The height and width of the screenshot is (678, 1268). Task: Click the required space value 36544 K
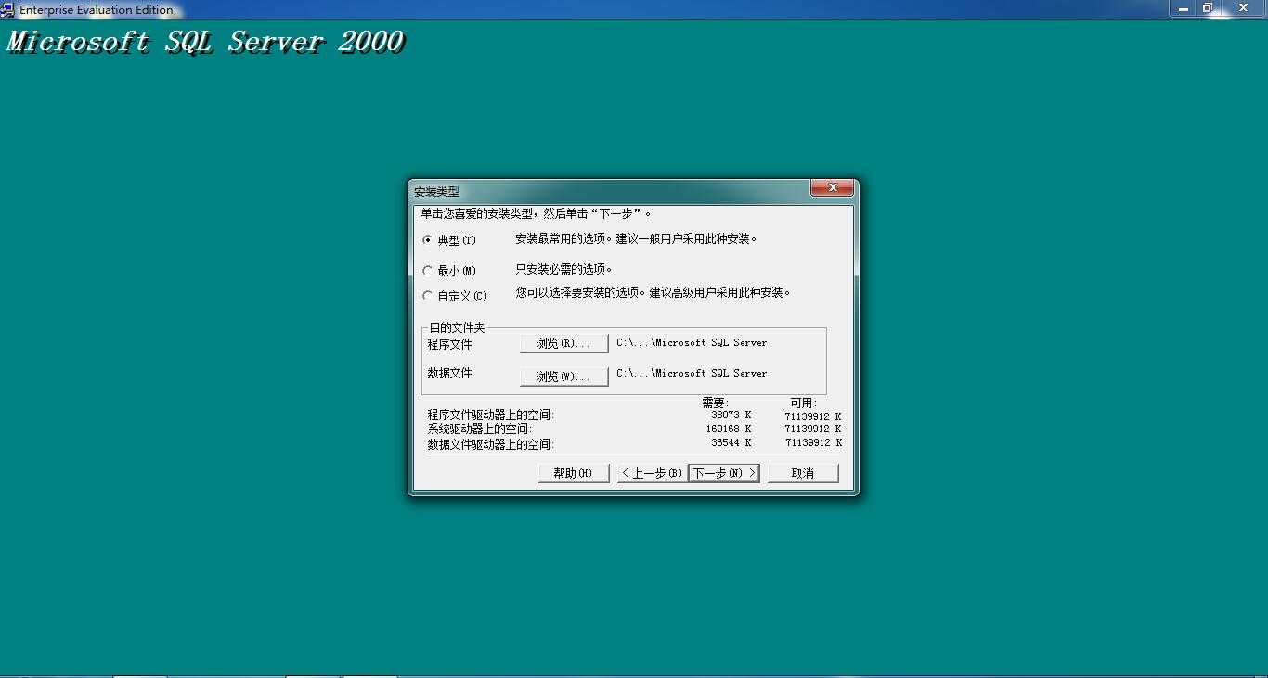click(731, 442)
